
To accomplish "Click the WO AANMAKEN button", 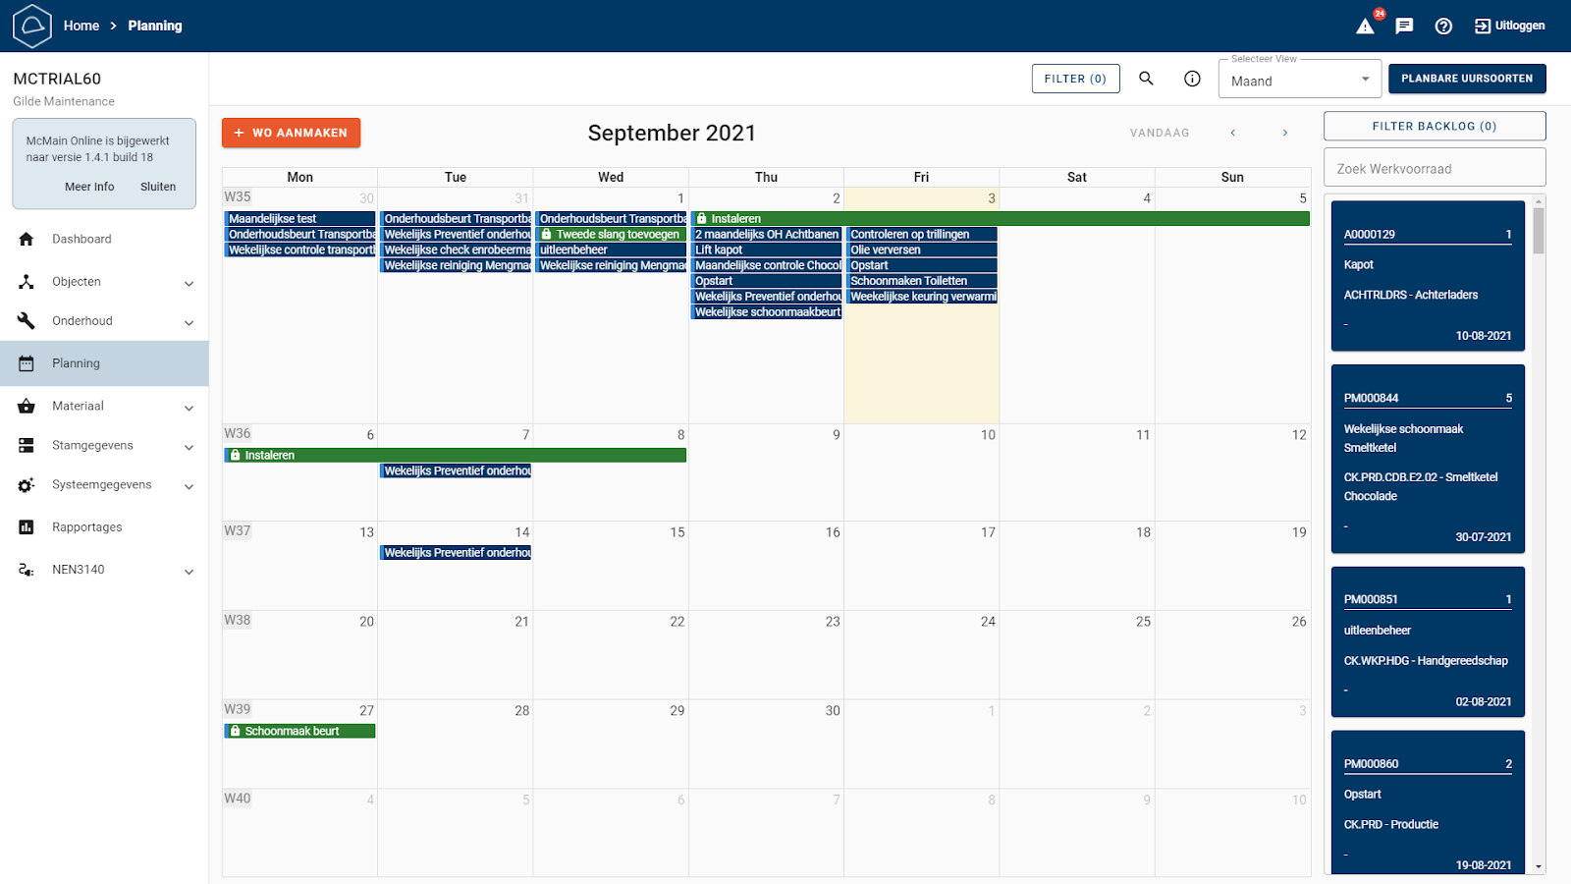I will [x=291, y=133].
